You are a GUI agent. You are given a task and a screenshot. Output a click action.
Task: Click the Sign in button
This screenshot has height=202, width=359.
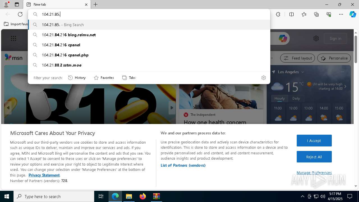pos(335,38)
